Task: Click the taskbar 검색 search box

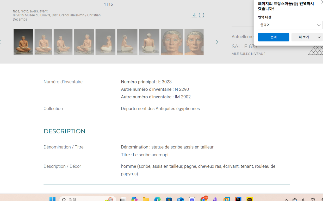Action: (88, 199)
